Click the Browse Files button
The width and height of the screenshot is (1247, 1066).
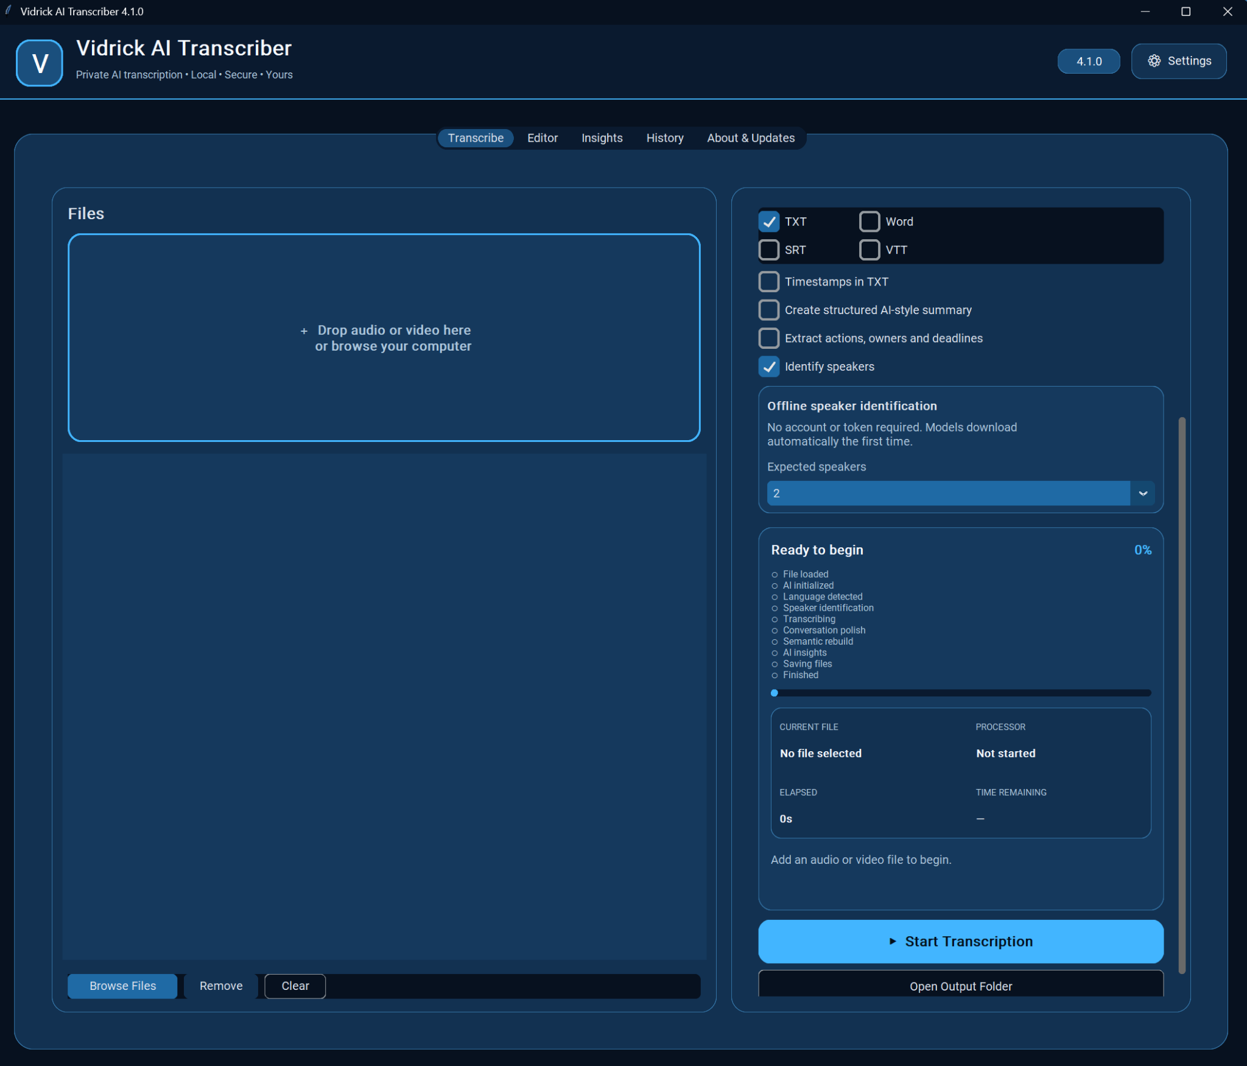coord(122,986)
